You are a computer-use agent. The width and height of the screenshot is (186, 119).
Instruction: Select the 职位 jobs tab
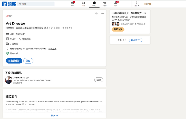(x=94, y=4)
